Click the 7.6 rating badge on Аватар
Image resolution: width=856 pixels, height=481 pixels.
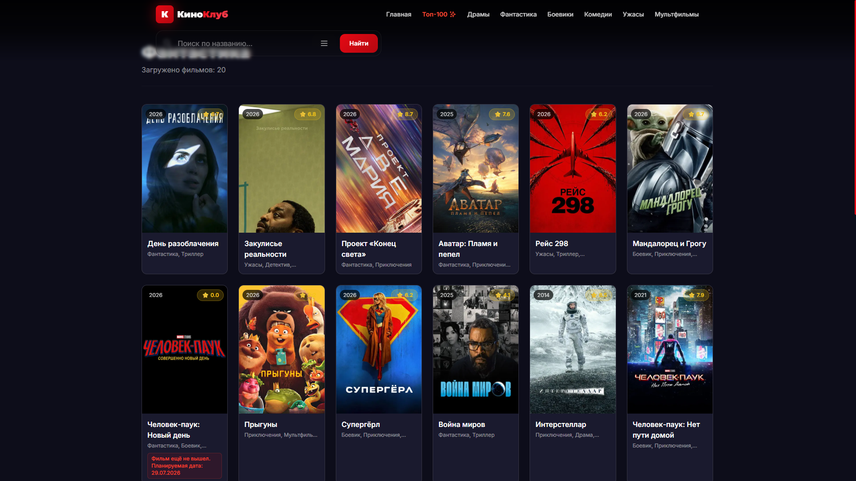[x=502, y=114]
